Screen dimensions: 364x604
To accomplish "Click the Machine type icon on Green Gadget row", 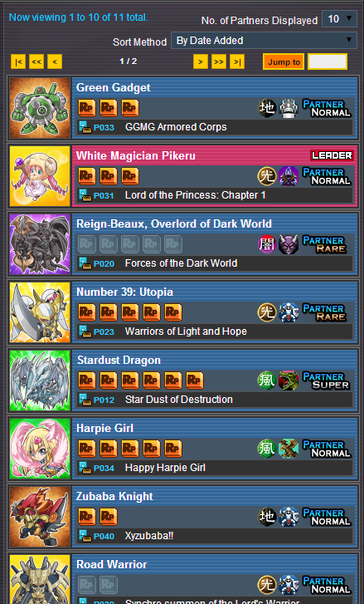I will [289, 108].
